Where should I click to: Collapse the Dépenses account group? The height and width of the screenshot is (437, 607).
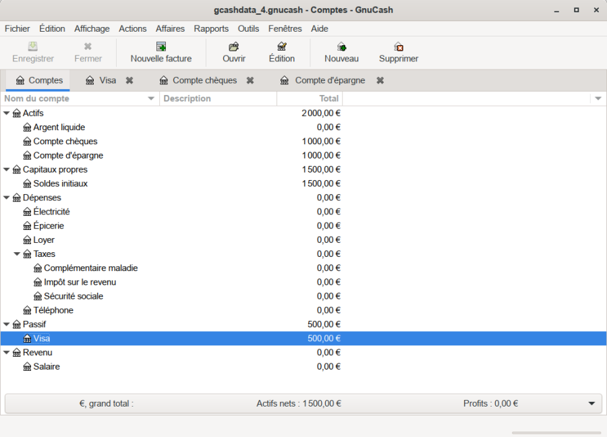pos(7,198)
